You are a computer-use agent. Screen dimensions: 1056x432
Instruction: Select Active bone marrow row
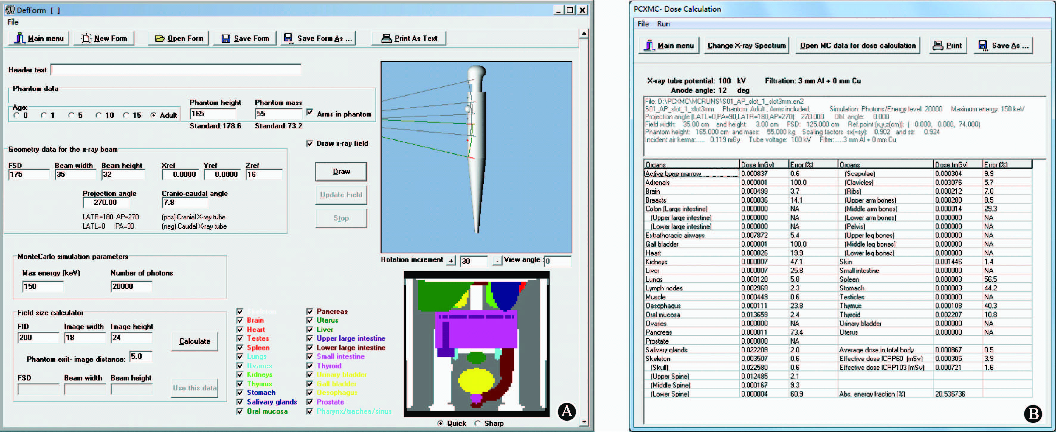point(691,174)
